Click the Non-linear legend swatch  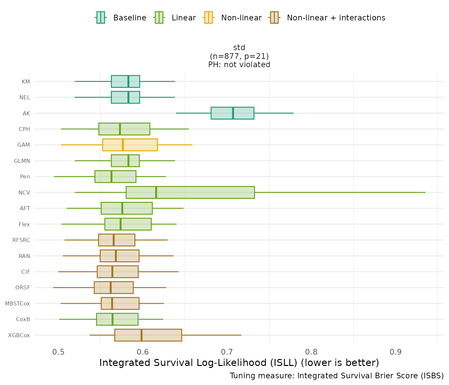click(208, 18)
